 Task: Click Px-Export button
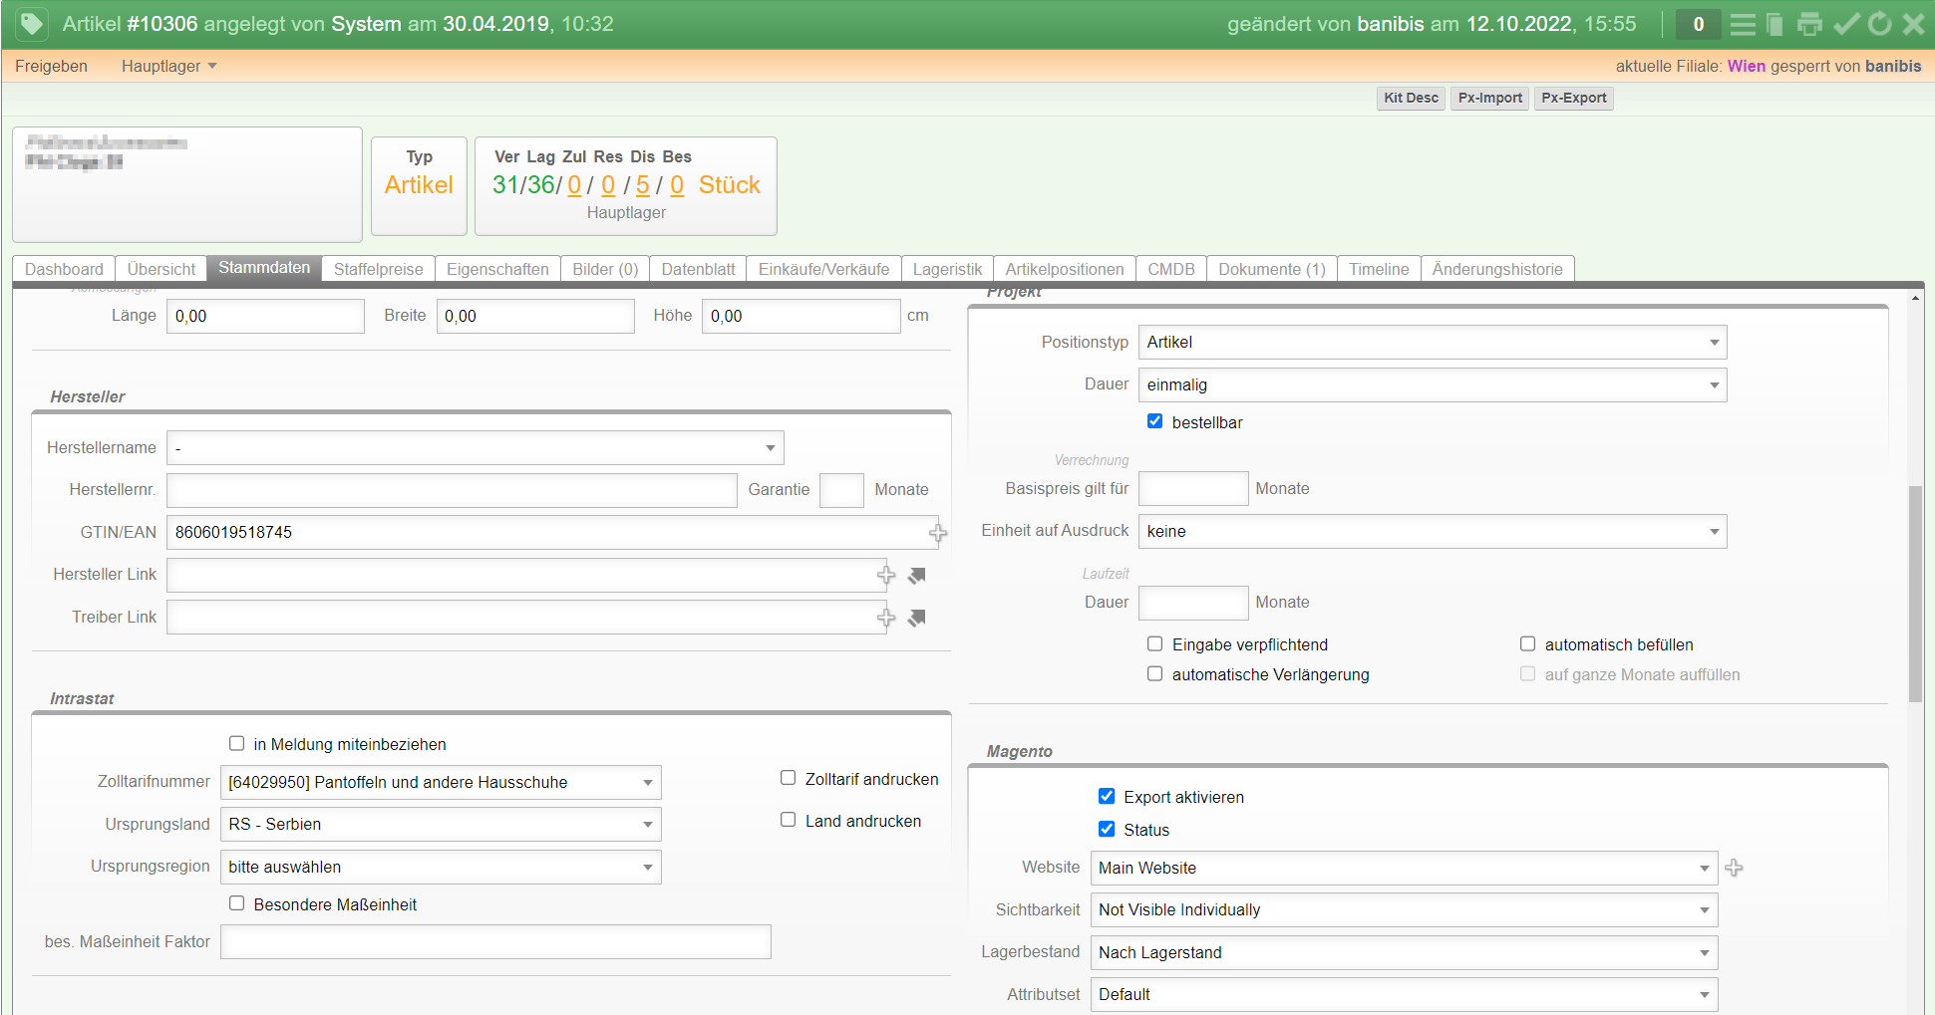point(1573,98)
